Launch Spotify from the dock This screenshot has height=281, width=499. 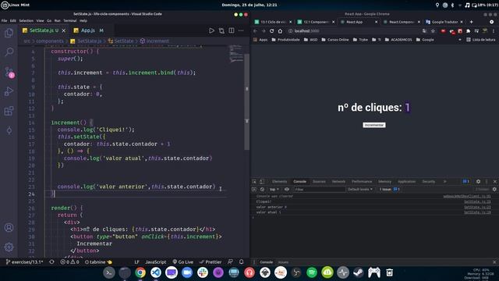pyautogui.click(x=312, y=272)
